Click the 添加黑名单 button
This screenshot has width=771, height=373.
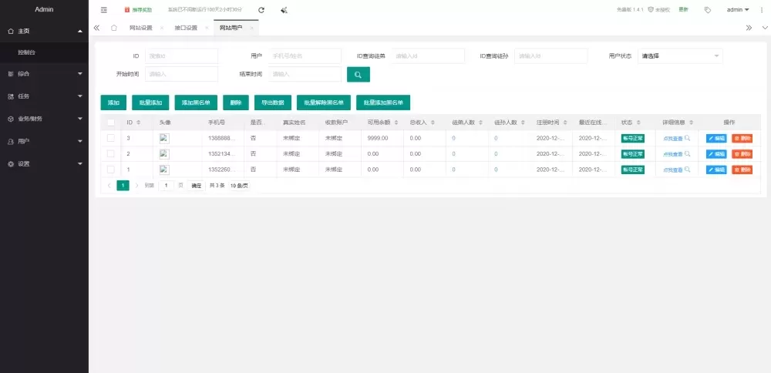point(196,102)
